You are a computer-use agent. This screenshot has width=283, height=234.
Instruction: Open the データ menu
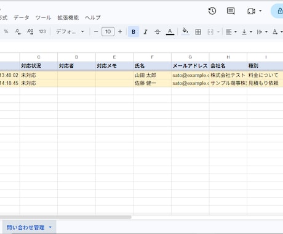point(22,18)
